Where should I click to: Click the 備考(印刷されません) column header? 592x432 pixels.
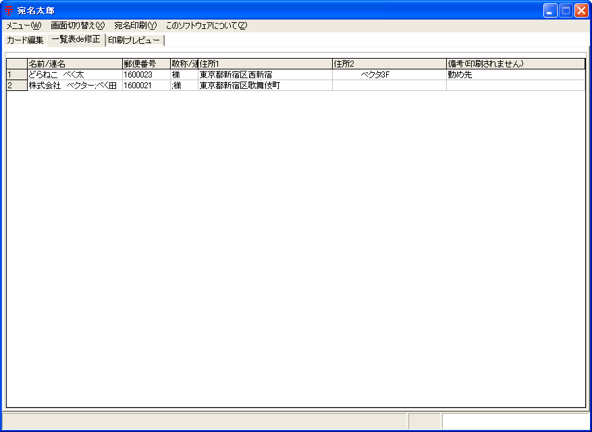click(516, 64)
